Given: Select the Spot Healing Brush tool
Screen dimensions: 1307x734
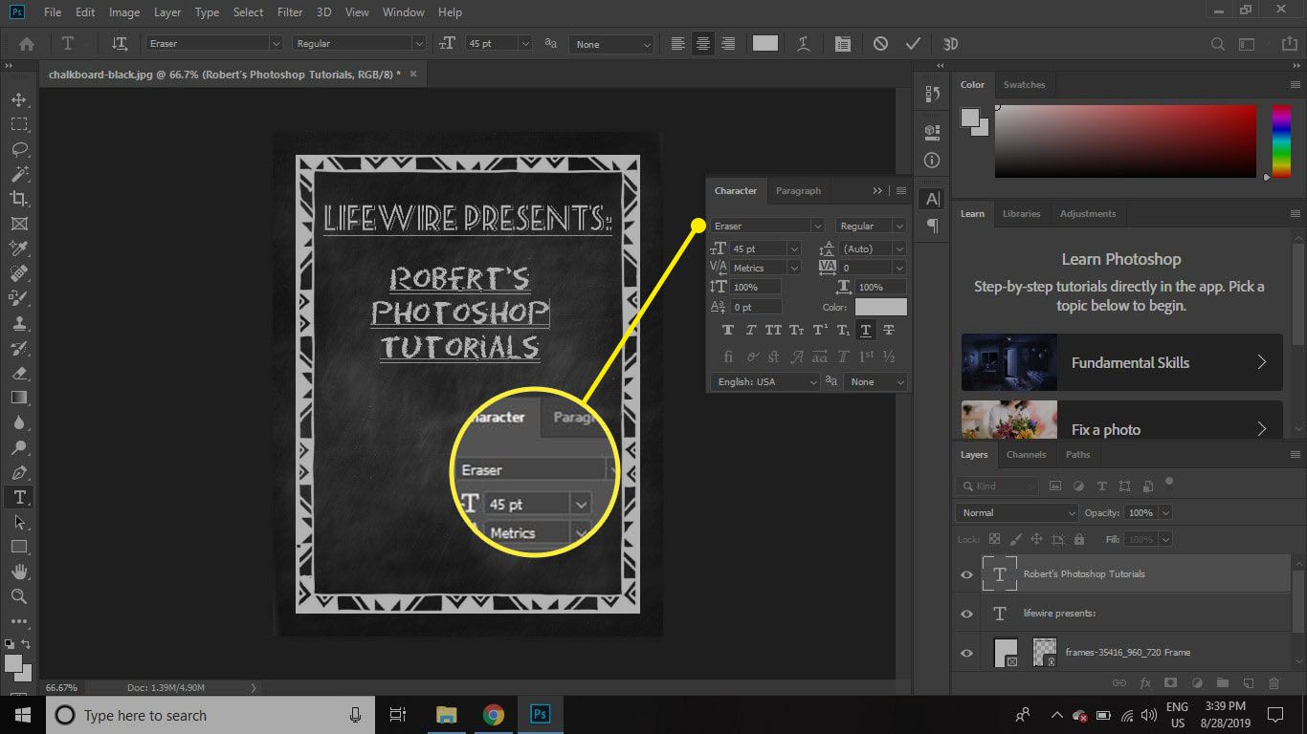Looking at the screenshot, I should click(x=19, y=273).
